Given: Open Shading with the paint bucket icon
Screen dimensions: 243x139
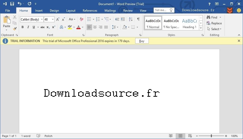Looking at the screenshot, I should 125,27.
